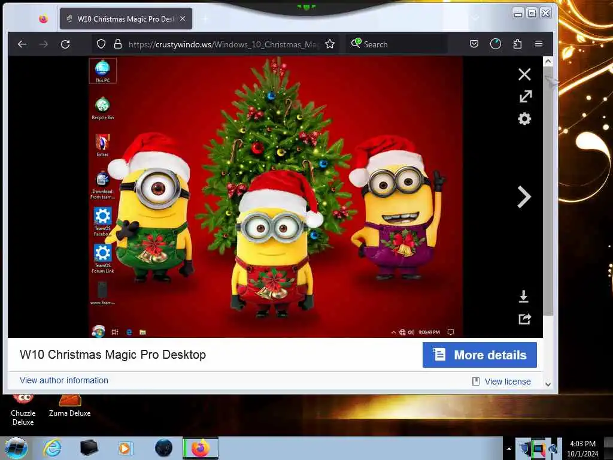Open the Firefox hamburger application menu
Screen dimensions: 613x460
[x=539, y=44]
